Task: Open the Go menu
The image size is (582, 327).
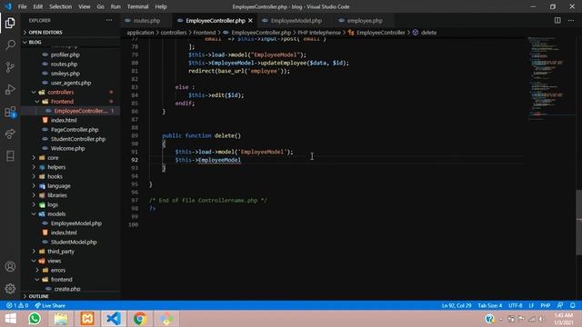Action: (x=101, y=6)
